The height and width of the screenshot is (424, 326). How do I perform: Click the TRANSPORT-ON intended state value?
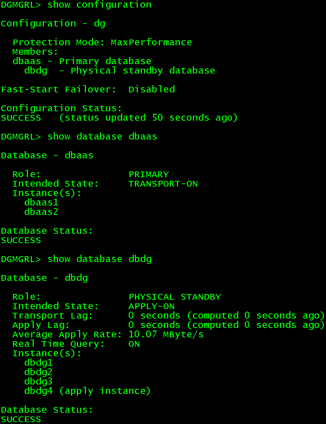pos(163,184)
